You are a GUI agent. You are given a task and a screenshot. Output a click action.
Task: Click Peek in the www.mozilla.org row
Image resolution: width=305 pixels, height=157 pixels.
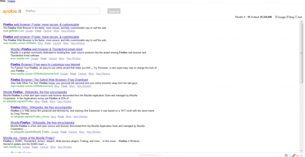35,147
